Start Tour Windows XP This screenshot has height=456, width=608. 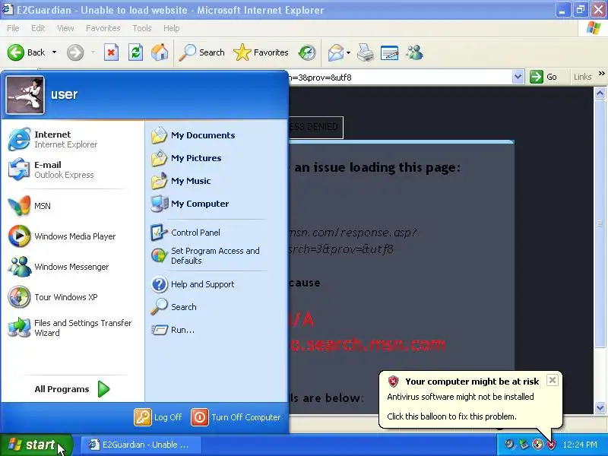click(72, 297)
